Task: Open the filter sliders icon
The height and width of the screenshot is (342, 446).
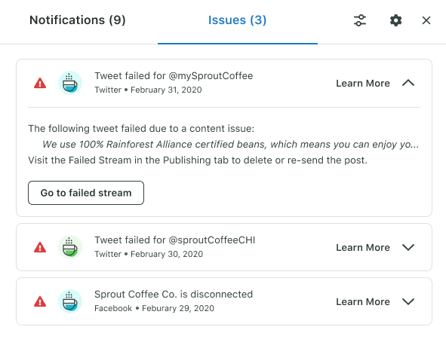Action: 360,20
